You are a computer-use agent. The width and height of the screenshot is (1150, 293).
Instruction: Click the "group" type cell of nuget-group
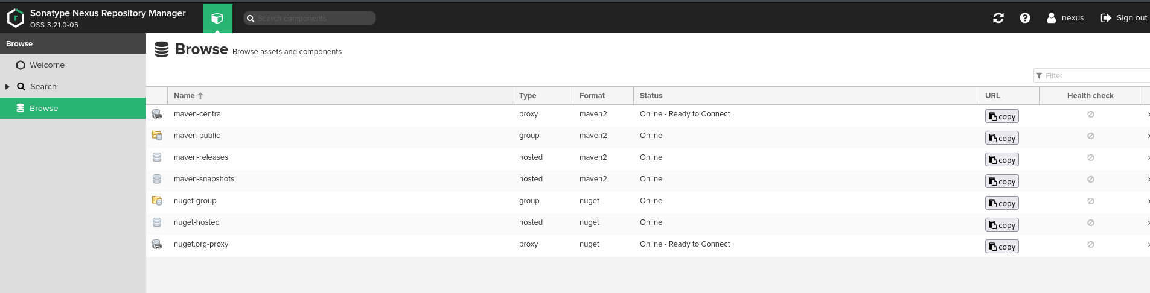pyautogui.click(x=529, y=201)
